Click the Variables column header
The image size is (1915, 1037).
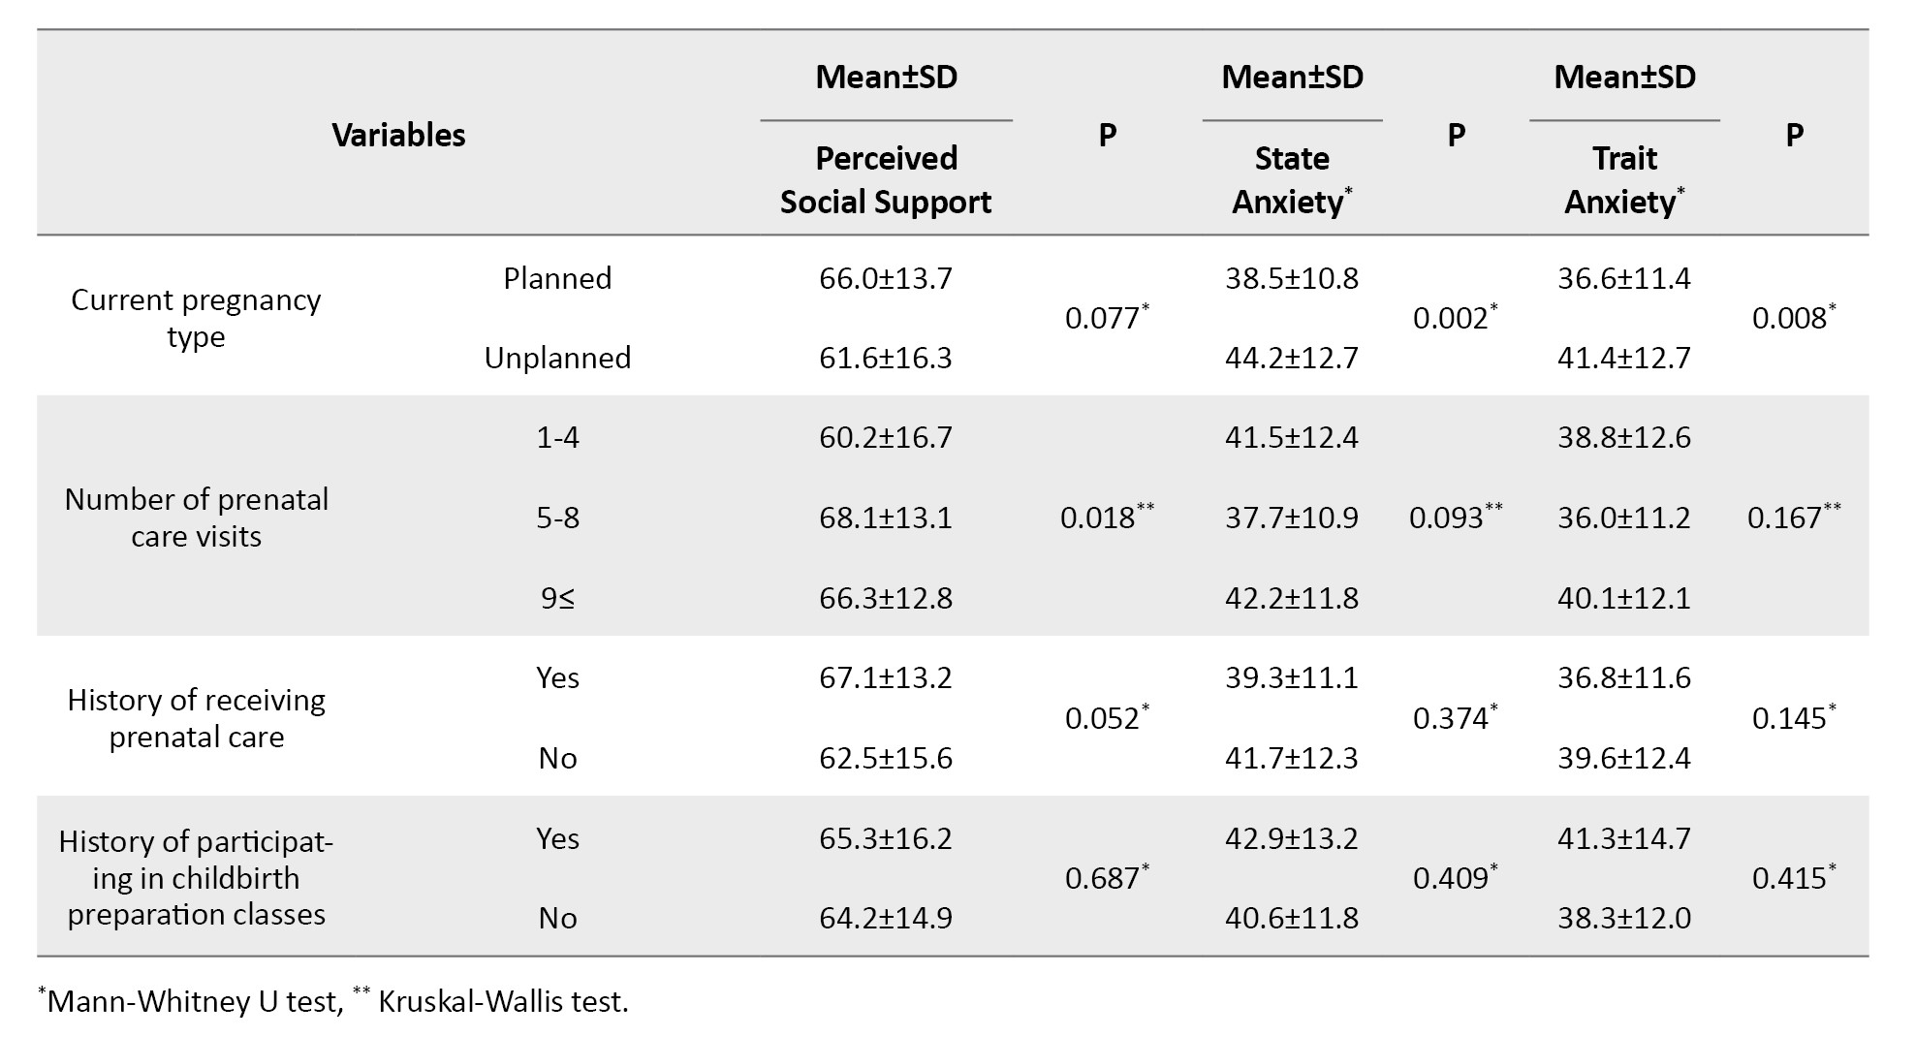[398, 135]
